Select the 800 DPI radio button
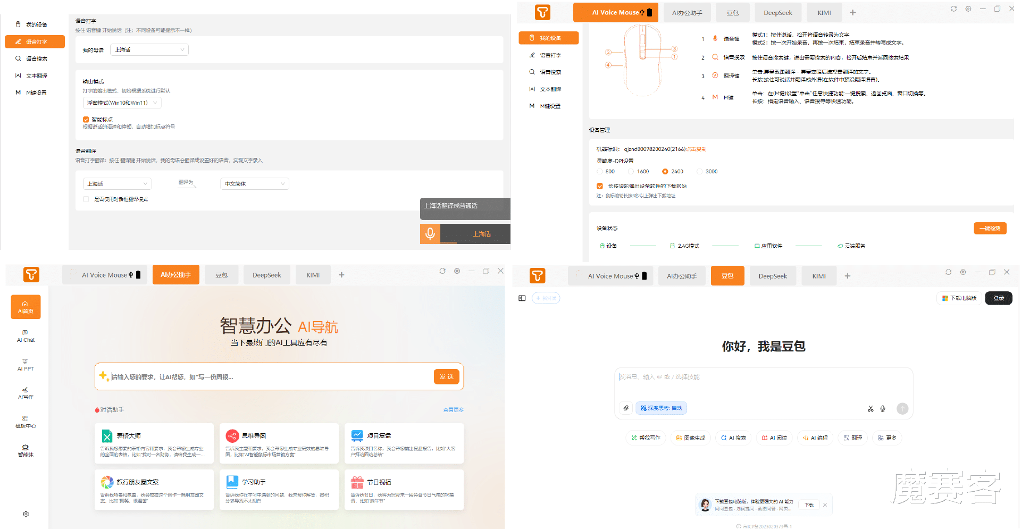The width and height of the screenshot is (1021, 529). click(600, 172)
